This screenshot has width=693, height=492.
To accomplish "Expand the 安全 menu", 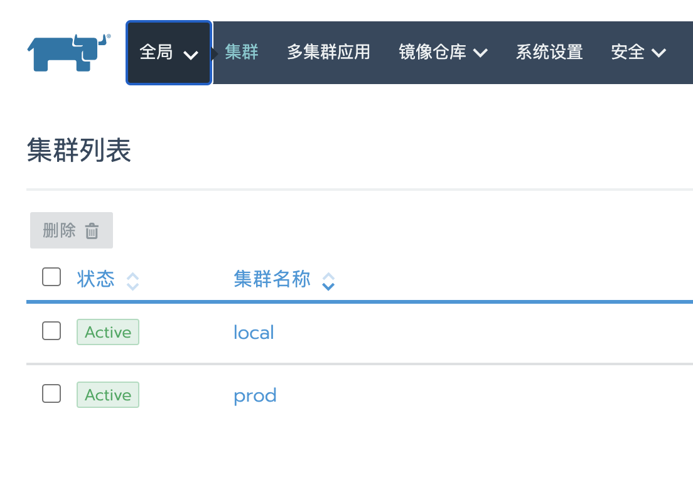I will (638, 53).
